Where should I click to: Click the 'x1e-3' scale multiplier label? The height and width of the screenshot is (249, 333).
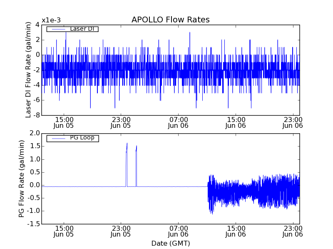click(51, 20)
